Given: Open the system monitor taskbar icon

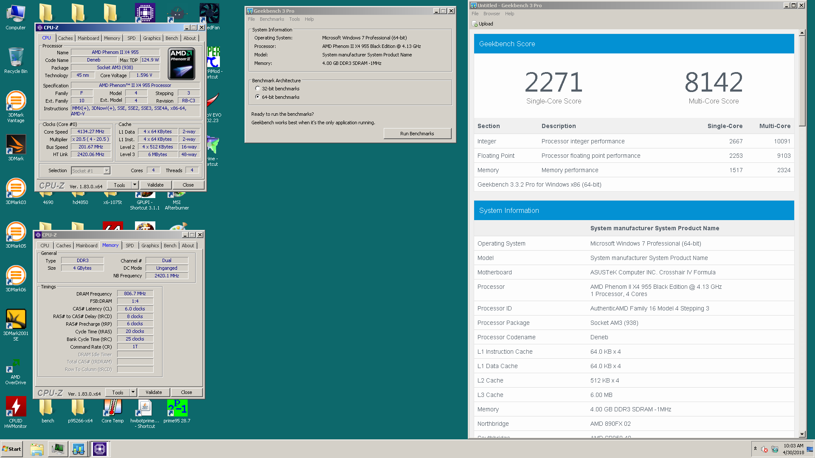Looking at the screenshot, I should coord(58,449).
